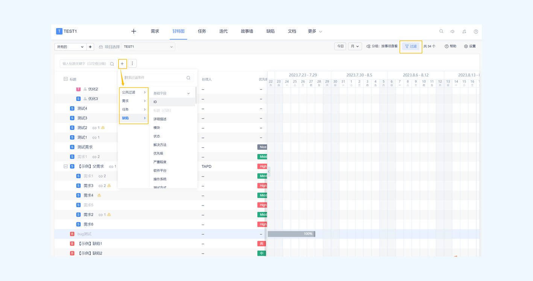
Task: Click the announcement speaker icon
Action: tap(453, 32)
